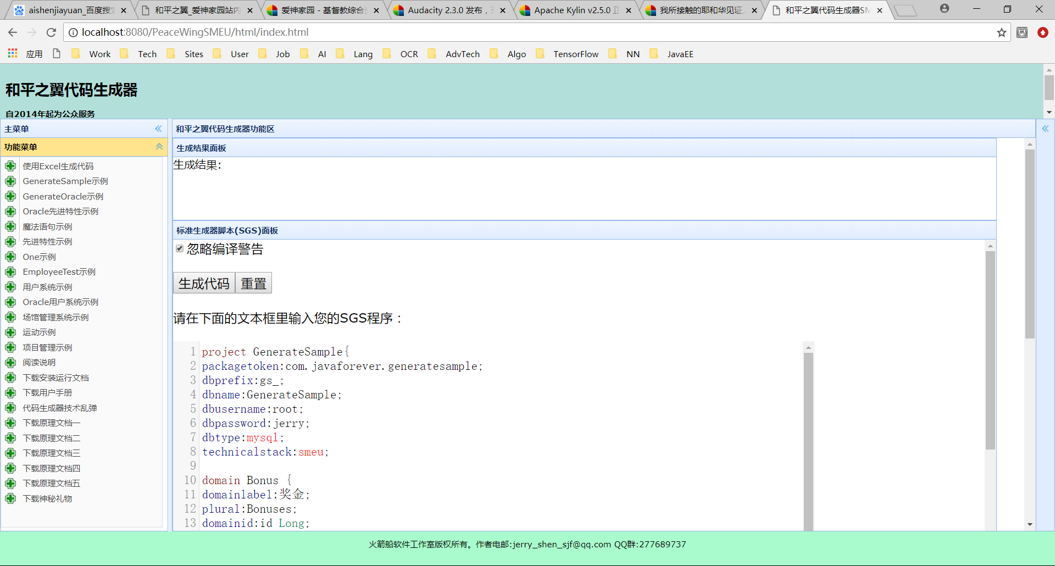
Task: Click the SGS panel vertical scrollbar
Action: click(x=990, y=350)
